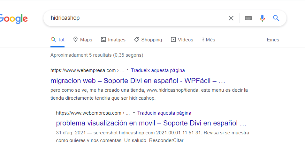The image size is (305, 142).
Task: Click snippet text mentioning www.hidricashop/tienda
Action: (x=149, y=90)
